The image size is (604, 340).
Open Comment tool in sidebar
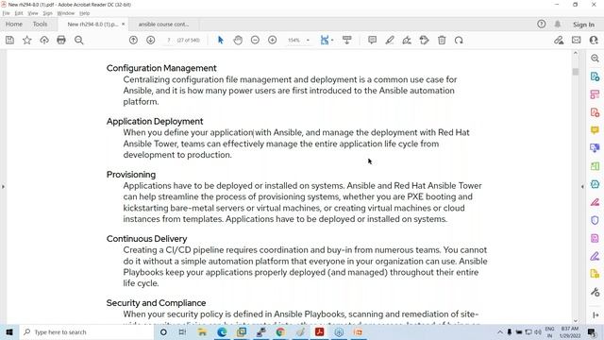tap(595, 130)
